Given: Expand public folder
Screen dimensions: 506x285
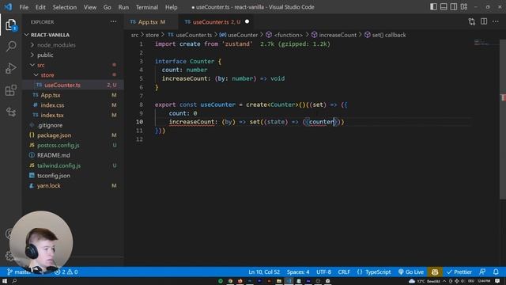Looking at the screenshot, I should [x=73, y=55].
